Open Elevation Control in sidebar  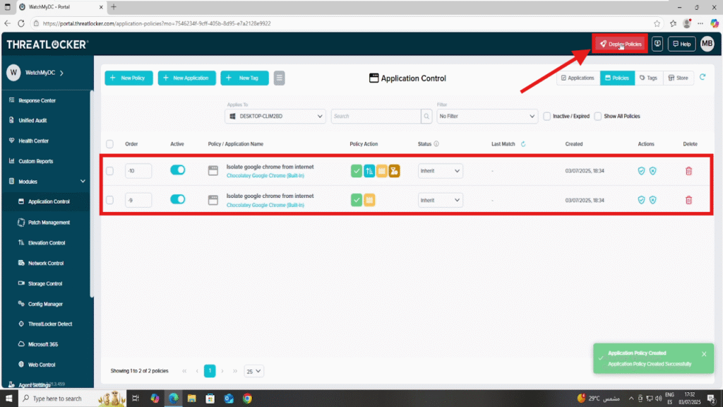pos(46,243)
